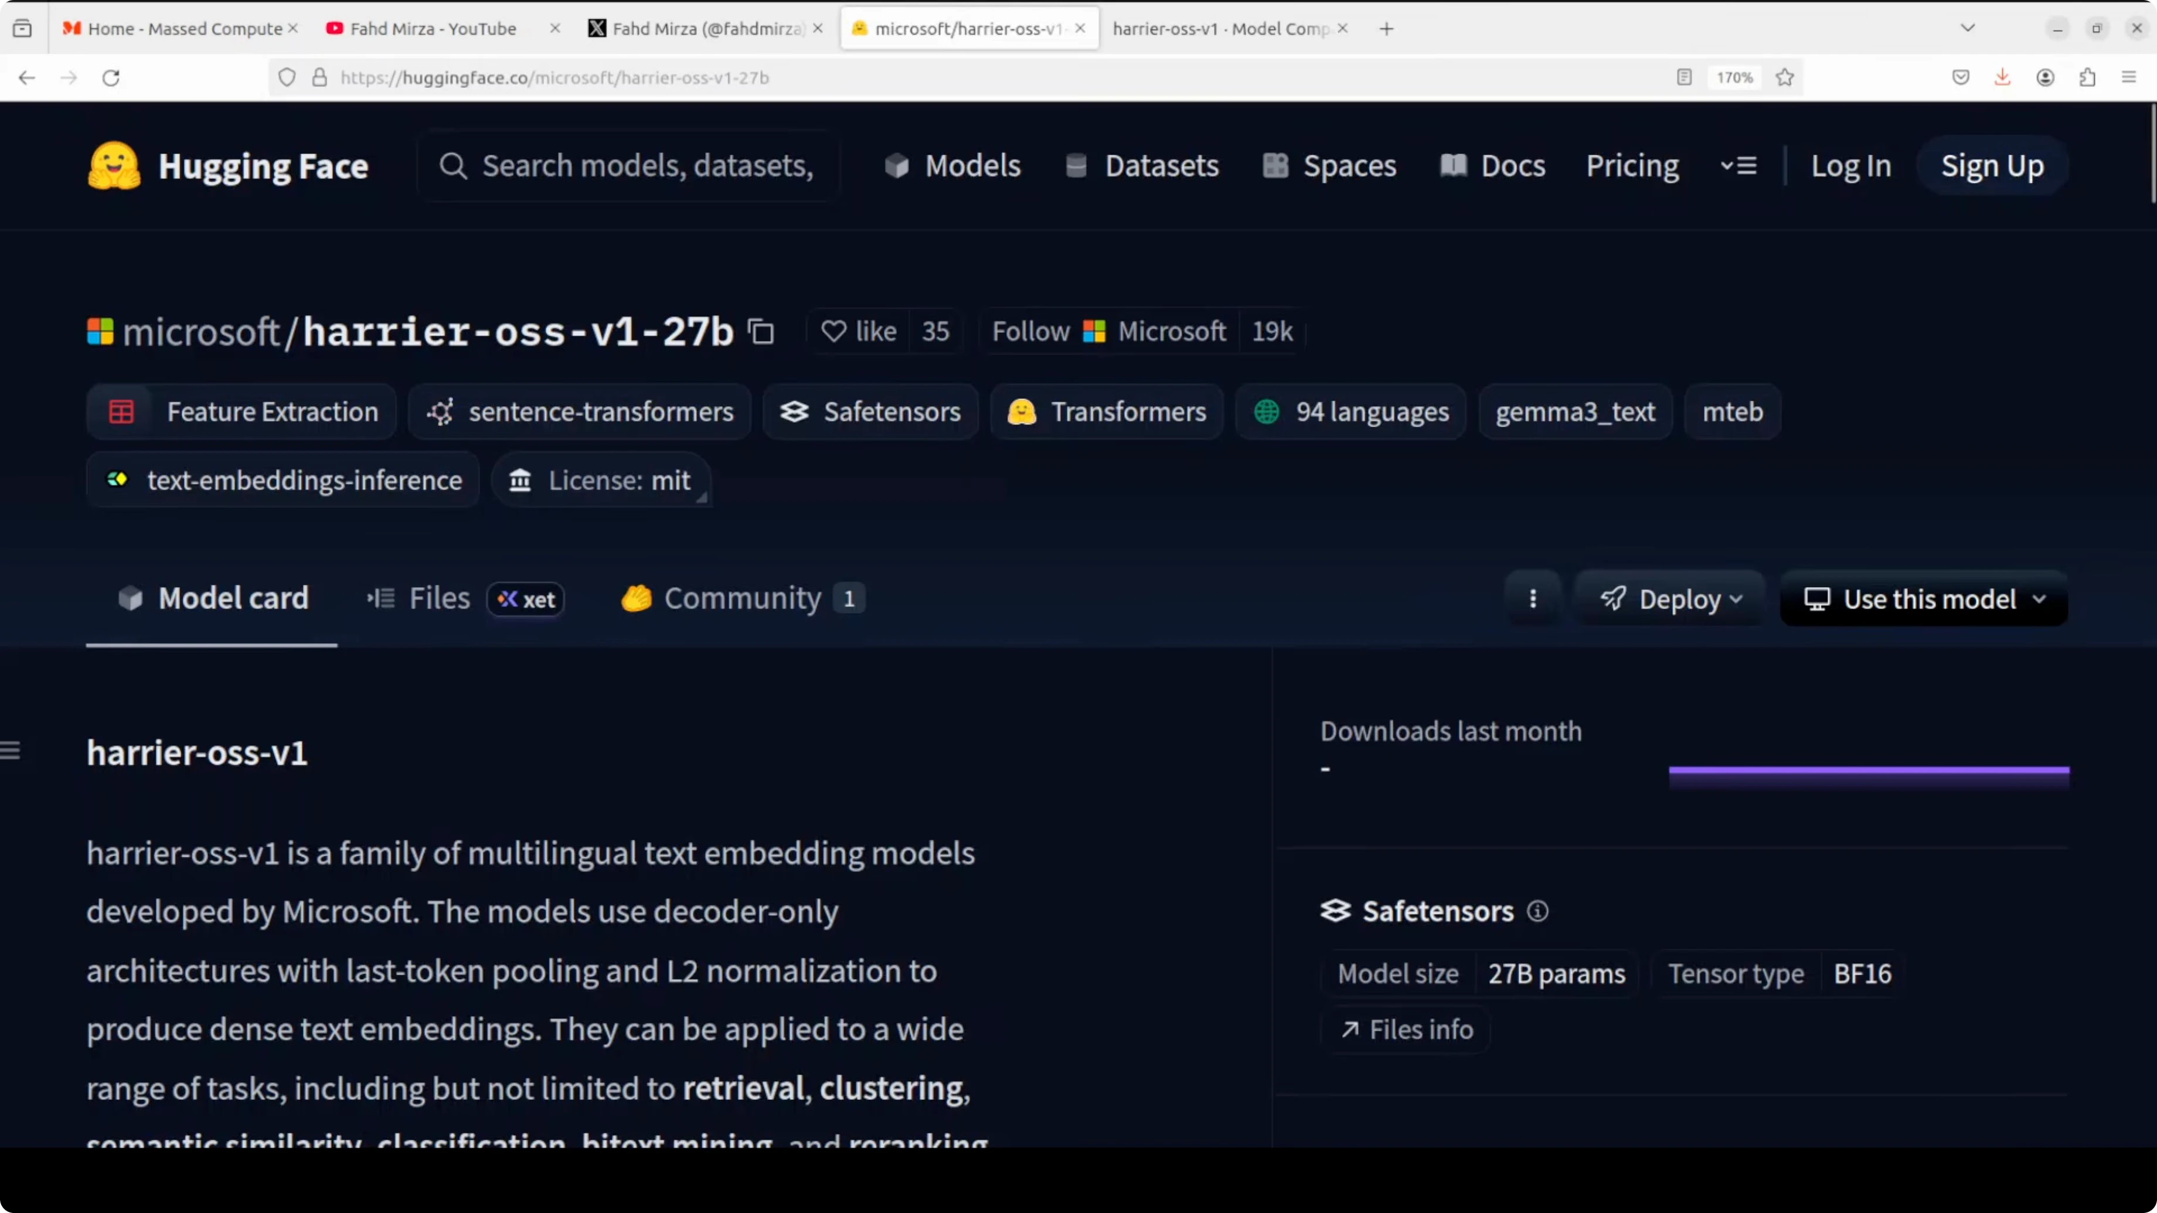Copy model name with the clipboard icon

(760, 332)
